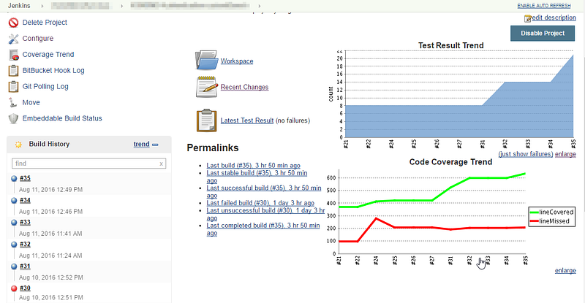Select the Move sidebar menu item
This screenshot has width=585, height=303.
pyautogui.click(x=31, y=102)
